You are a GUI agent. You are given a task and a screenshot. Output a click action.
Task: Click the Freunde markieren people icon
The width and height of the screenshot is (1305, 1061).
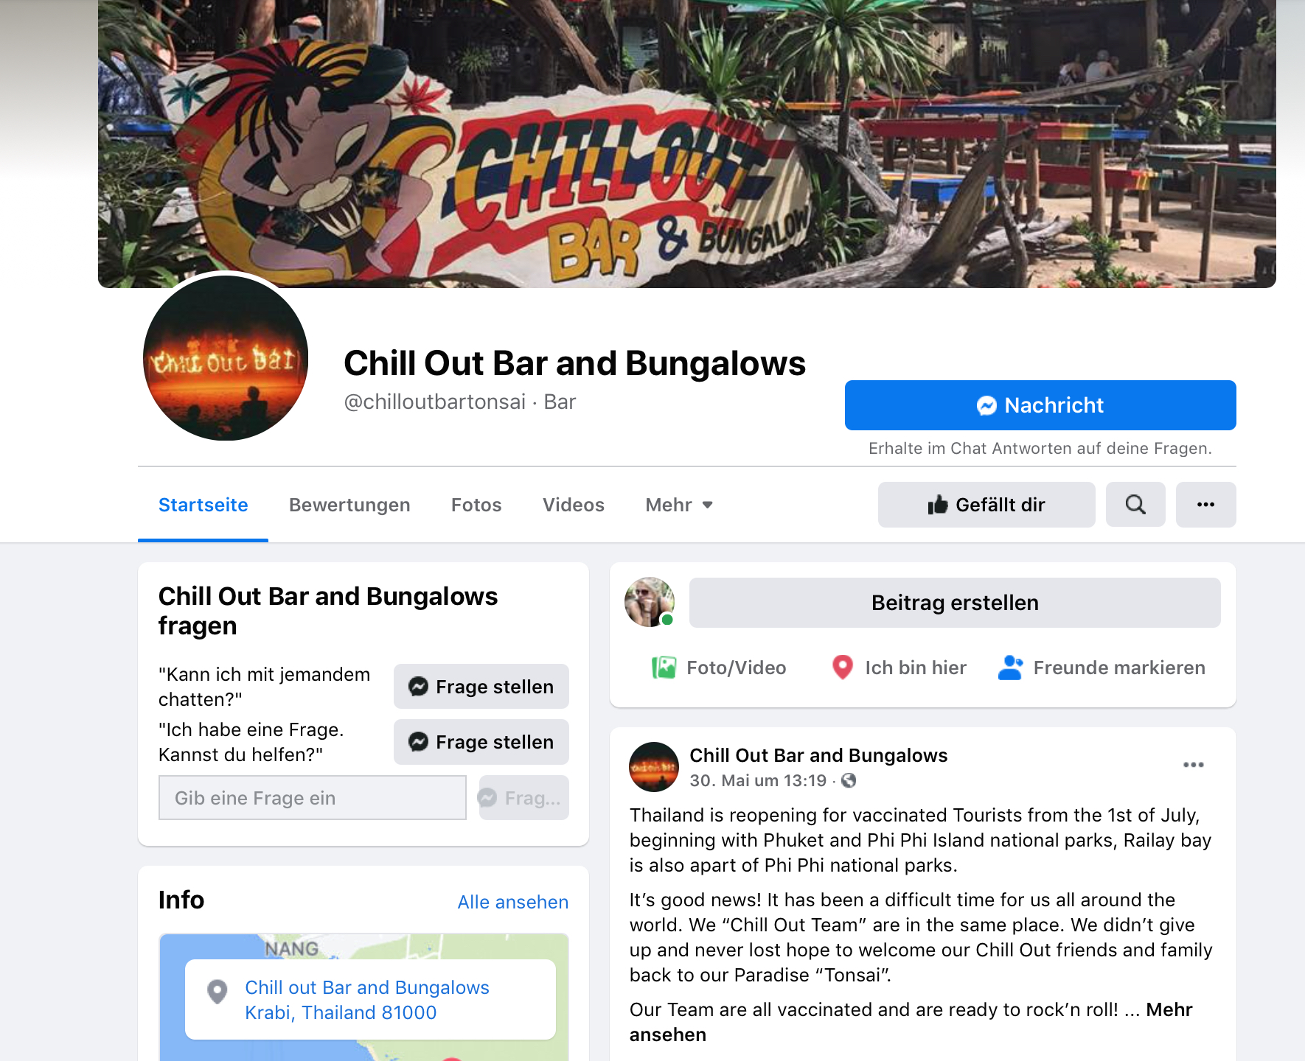pyautogui.click(x=1010, y=668)
